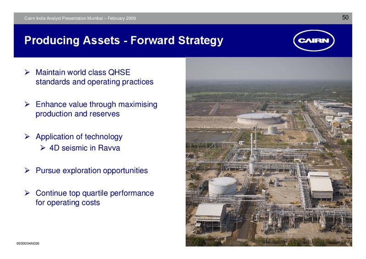Click the aerial photo of the processing plant
Viewport: 366px width, 259px height.
[x=269, y=152]
